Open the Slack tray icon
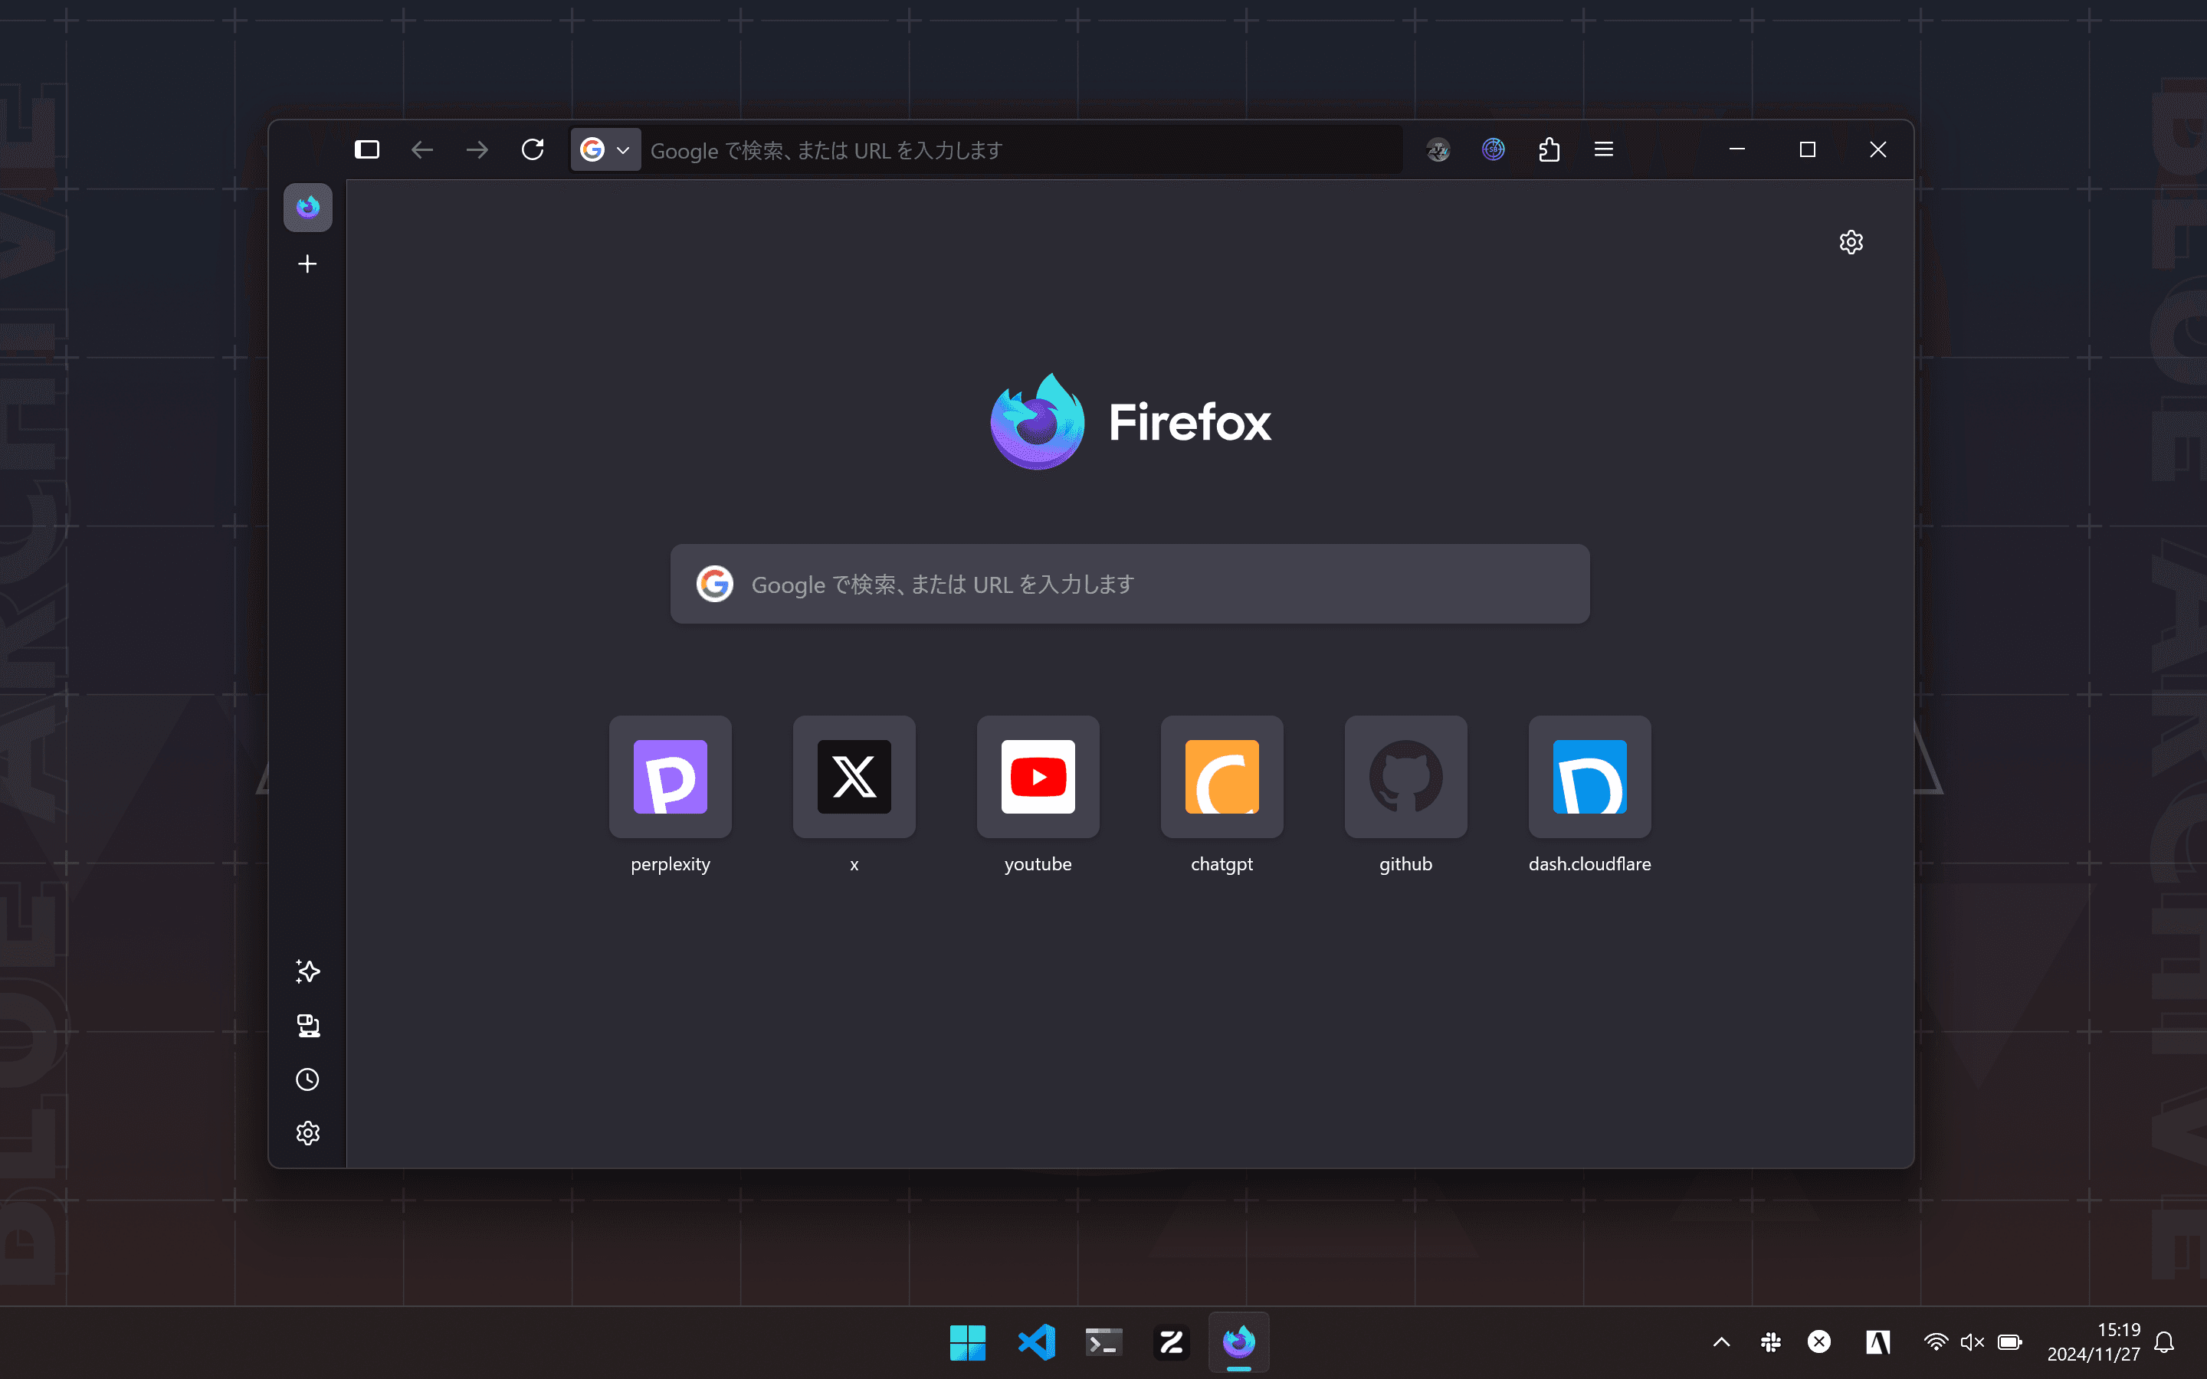This screenshot has height=1379, width=2207. [x=1771, y=1342]
